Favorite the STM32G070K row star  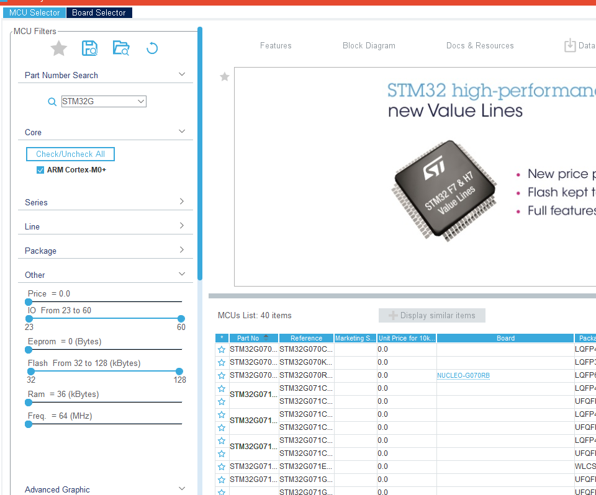[222, 362]
